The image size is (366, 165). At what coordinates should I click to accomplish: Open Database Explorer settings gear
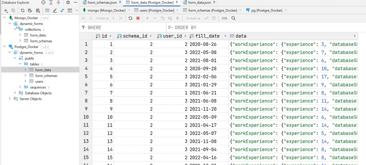(68, 2)
